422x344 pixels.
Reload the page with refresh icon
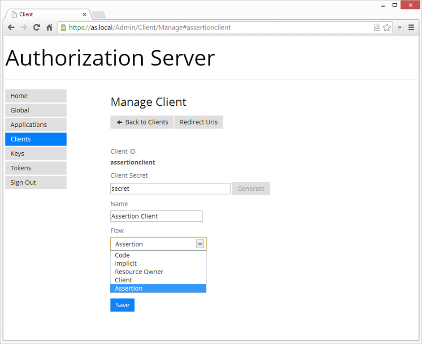pos(37,27)
